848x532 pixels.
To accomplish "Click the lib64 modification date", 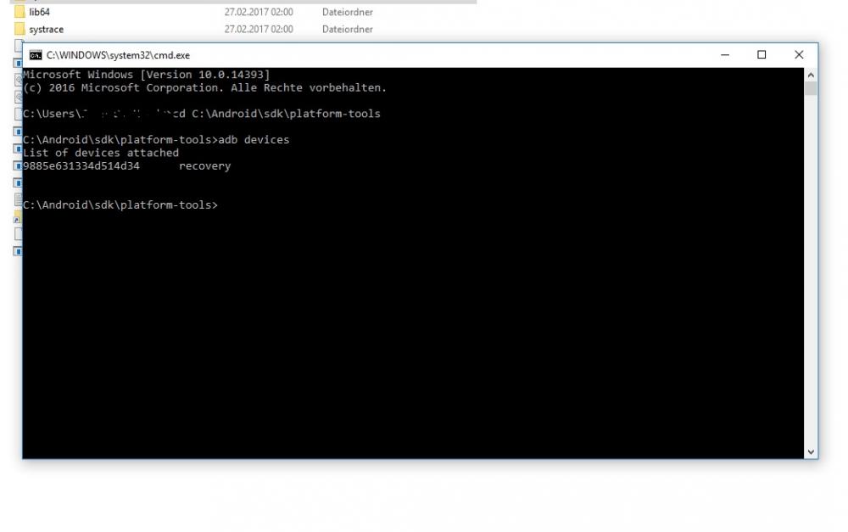I will coord(259,12).
